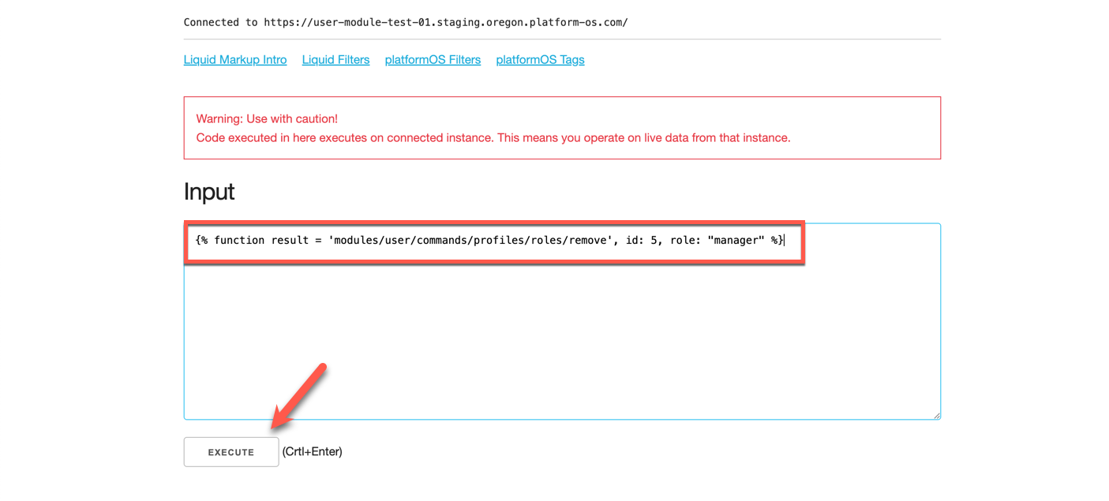
Task: Click the live data warning sentence
Action: pos(493,137)
